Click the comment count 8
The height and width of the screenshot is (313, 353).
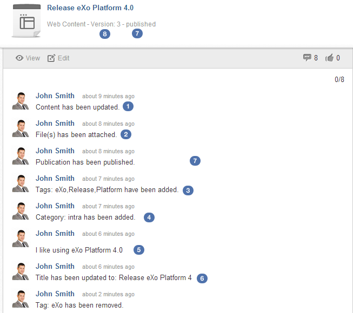316,58
